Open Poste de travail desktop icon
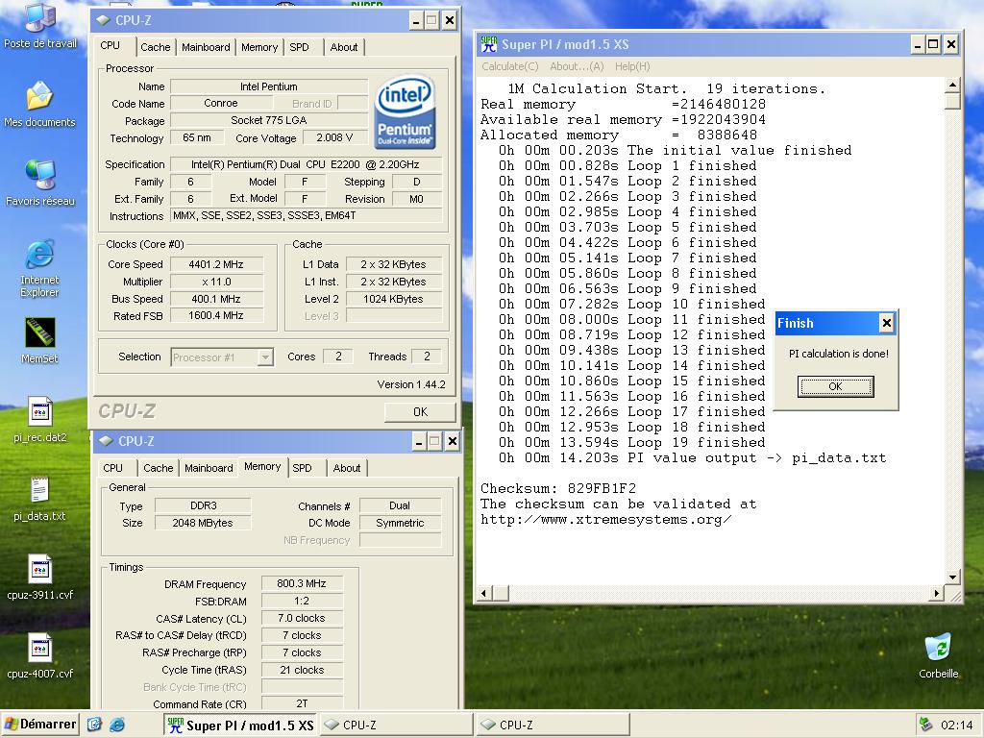The width and height of the screenshot is (984, 738). [x=40, y=26]
